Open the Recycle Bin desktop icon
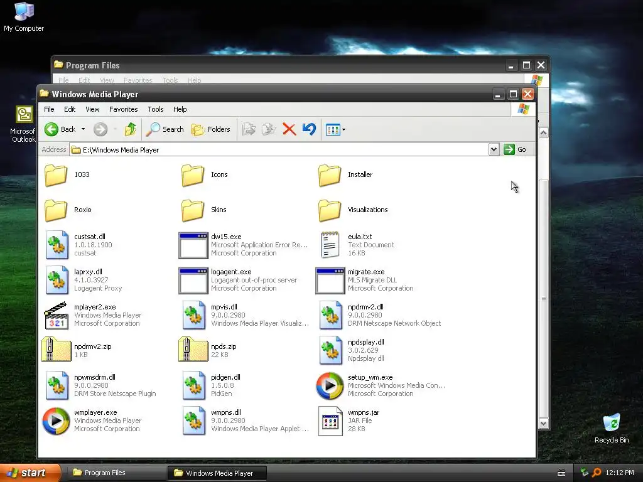Viewport: 643px width, 482px height. pos(612,429)
